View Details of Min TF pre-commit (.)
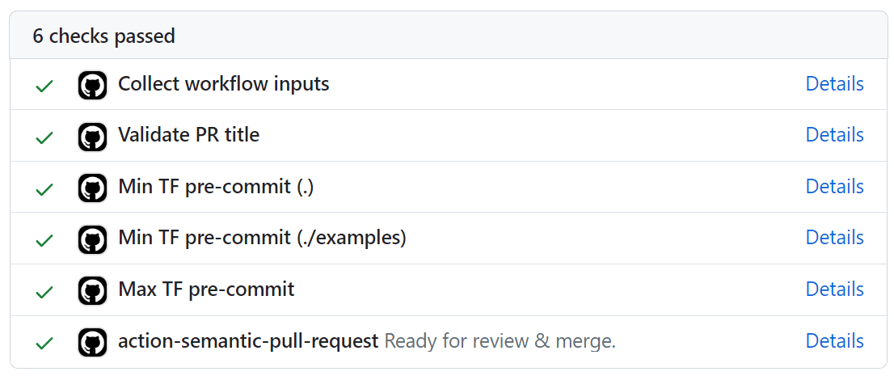Image resolution: width=894 pixels, height=376 pixels. point(834,187)
